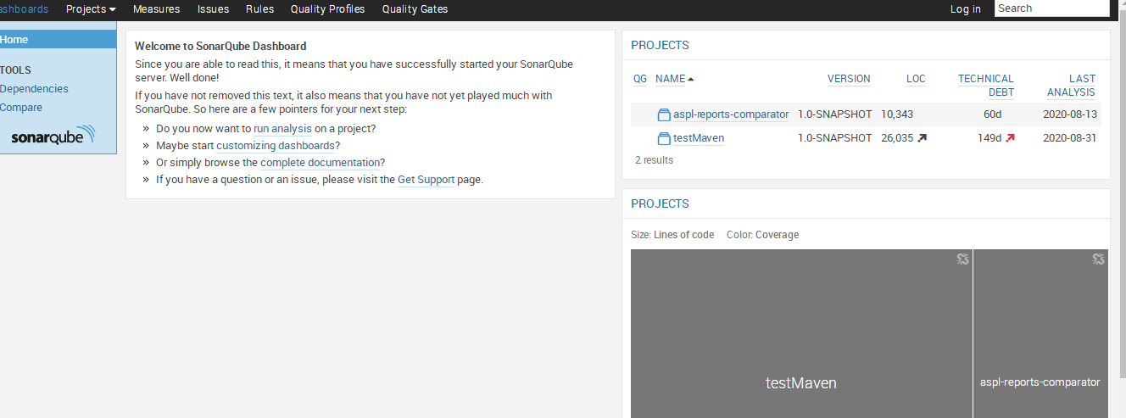Sort projects by LOC column

point(916,79)
